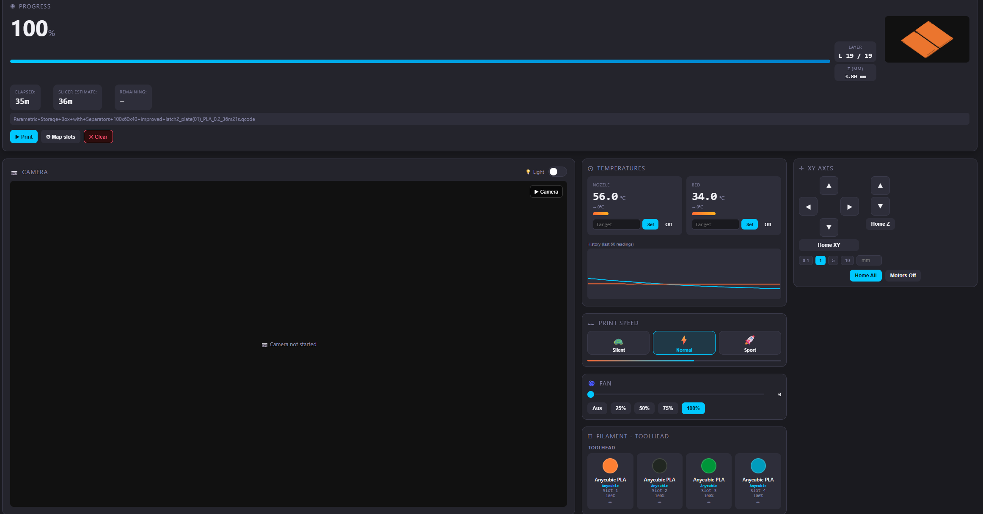This screenshot has height=514, width=983.
Task: Click the rocket icon for Sport speed
Action: point(749,340)
